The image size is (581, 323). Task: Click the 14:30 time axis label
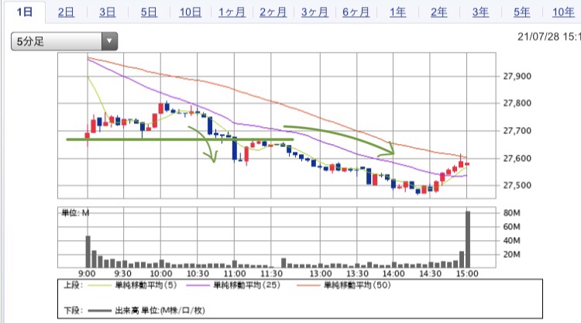[x=430, y=273]
